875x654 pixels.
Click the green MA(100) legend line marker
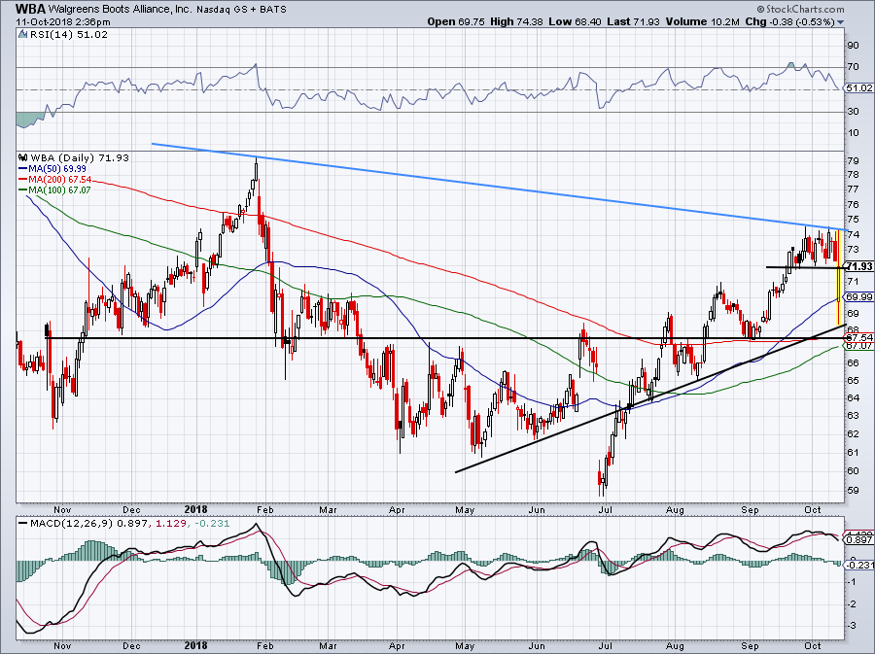click(23, 190)
